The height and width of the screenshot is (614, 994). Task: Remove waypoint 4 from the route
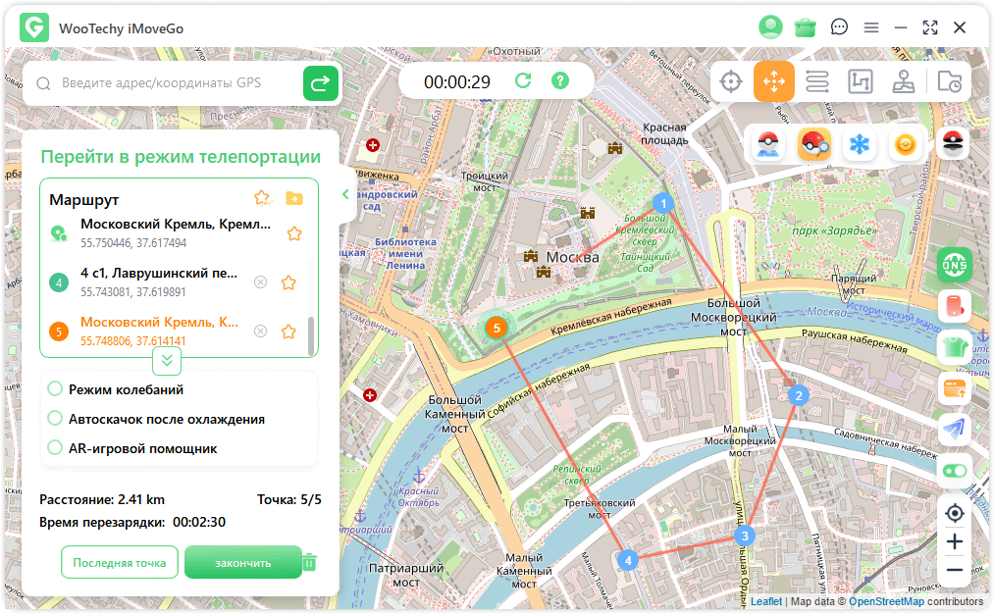tap(260, 282)
